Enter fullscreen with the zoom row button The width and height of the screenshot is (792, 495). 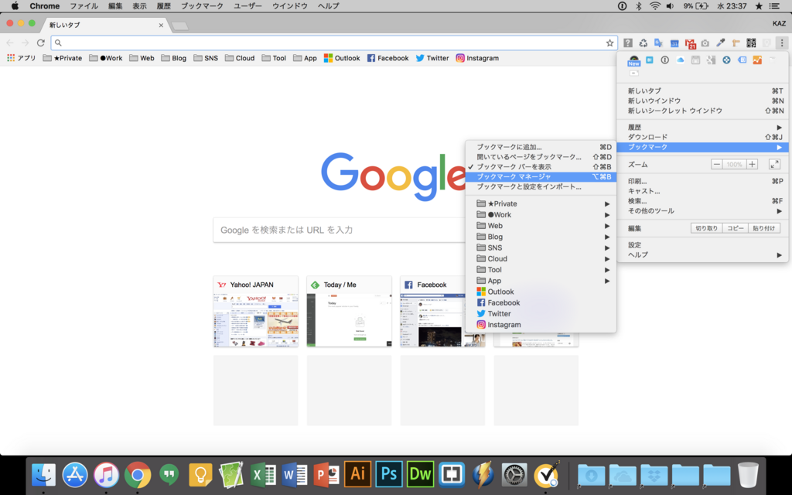pos(774,164)
